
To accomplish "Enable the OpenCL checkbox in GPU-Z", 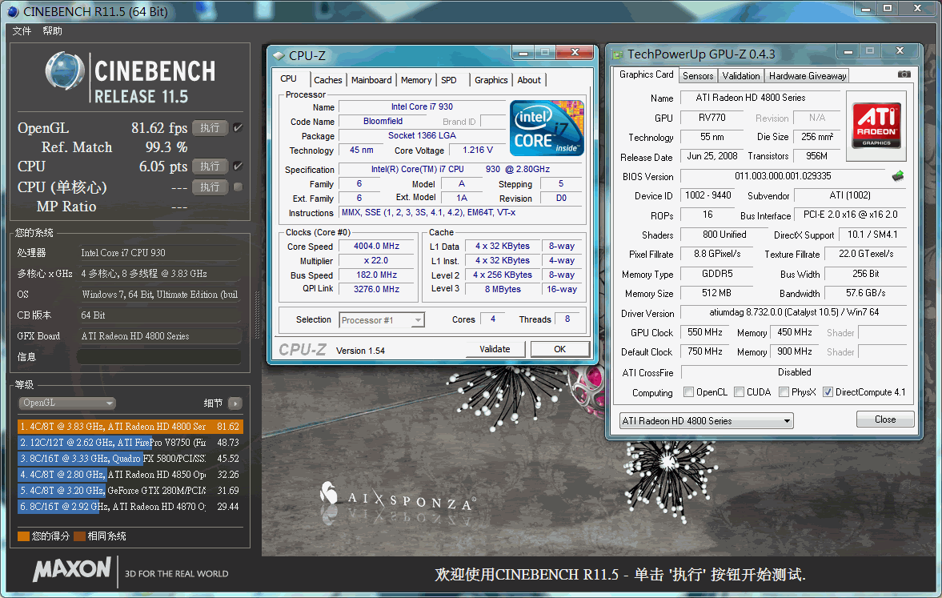I will point(688,392).
